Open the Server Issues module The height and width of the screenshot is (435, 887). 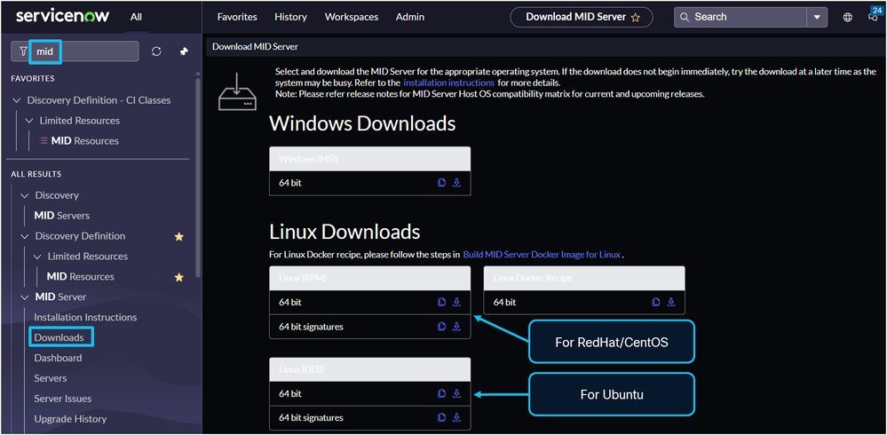pyautogui.click(x=63, y=399)
